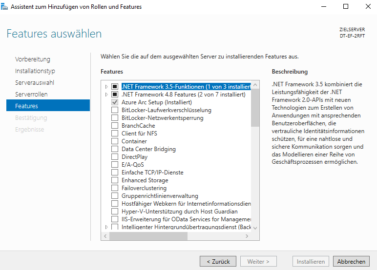Switch to the Installationstyp page
This screenshot has height=270, width=377.
pos(35,71)
